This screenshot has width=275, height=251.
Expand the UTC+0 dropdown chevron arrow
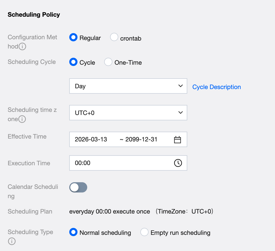[x=181, y=113]
